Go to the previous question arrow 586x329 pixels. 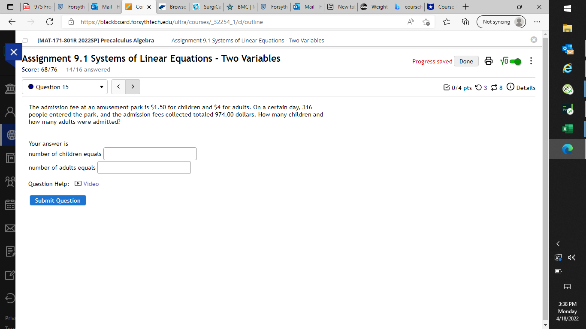[x=118, y=87]
